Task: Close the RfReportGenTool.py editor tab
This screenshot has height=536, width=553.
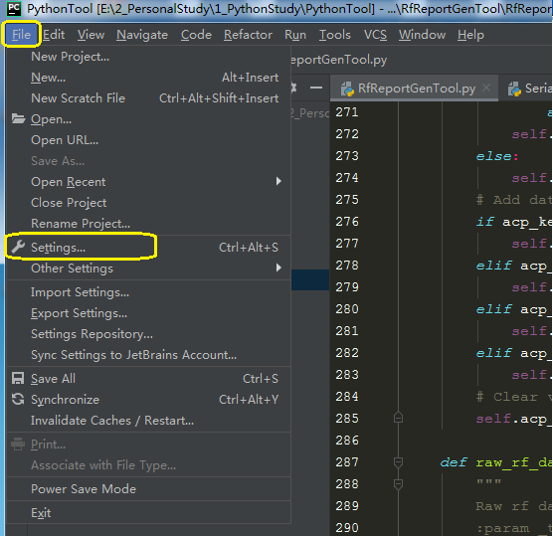Action: [x=486, y=88]
